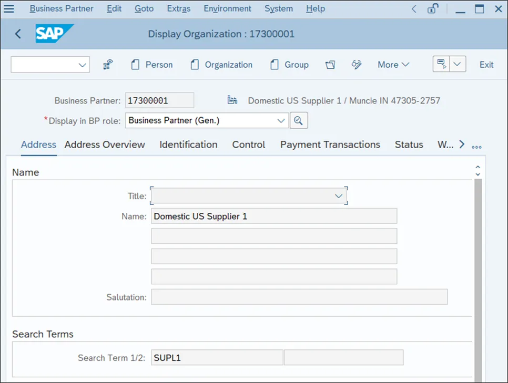Click the third empty name line field

coord(274,256)
